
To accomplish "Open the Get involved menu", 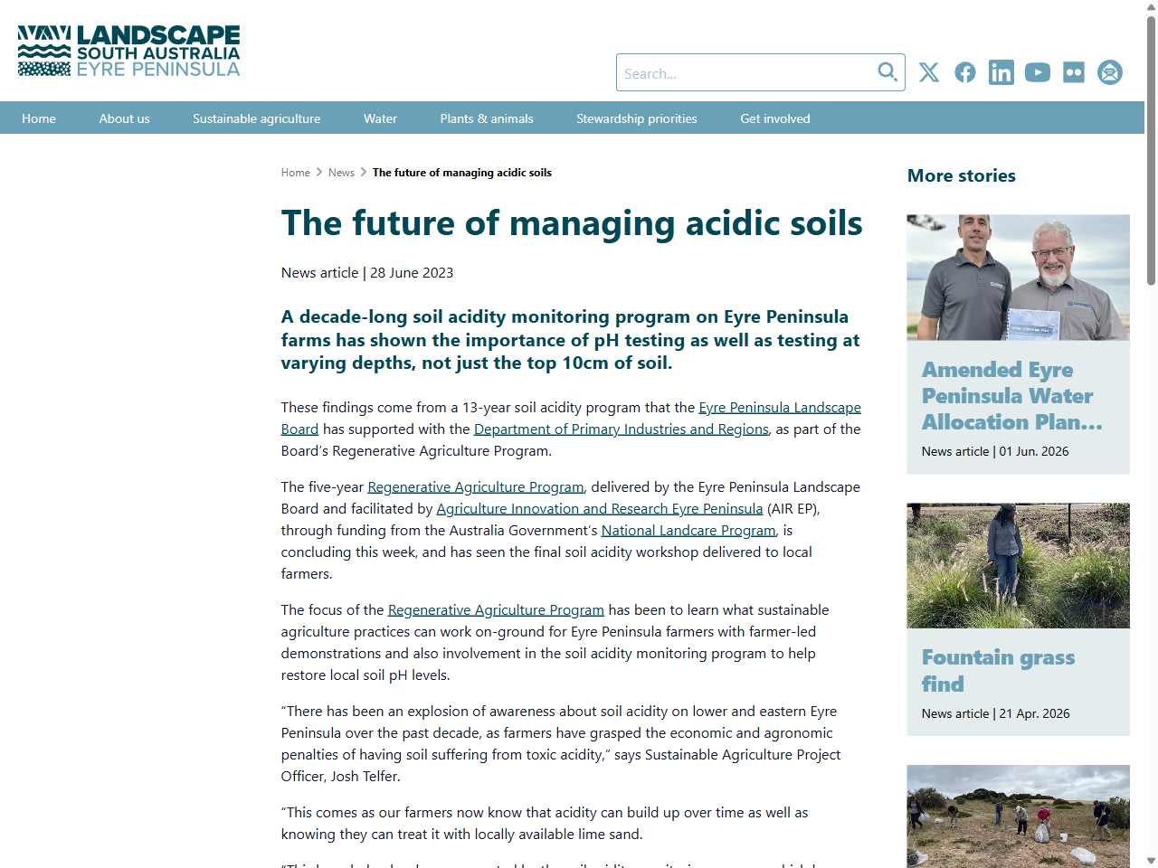I will tap(775, 118).
